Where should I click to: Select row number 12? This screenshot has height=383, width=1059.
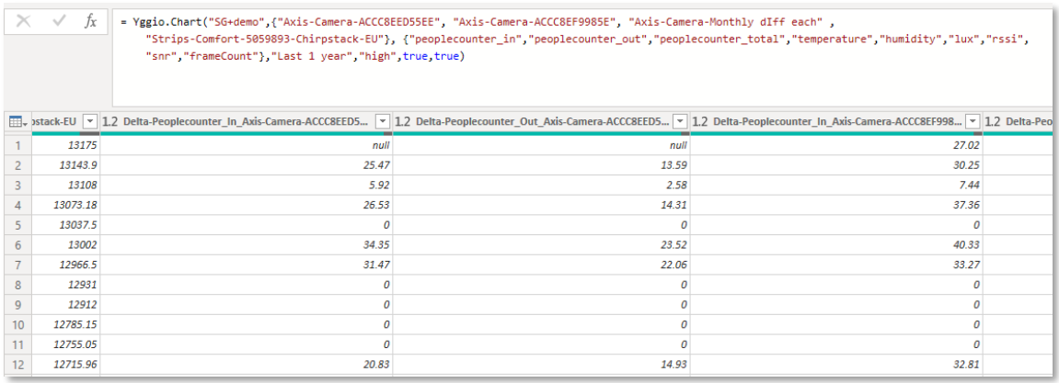pos(18,365)
